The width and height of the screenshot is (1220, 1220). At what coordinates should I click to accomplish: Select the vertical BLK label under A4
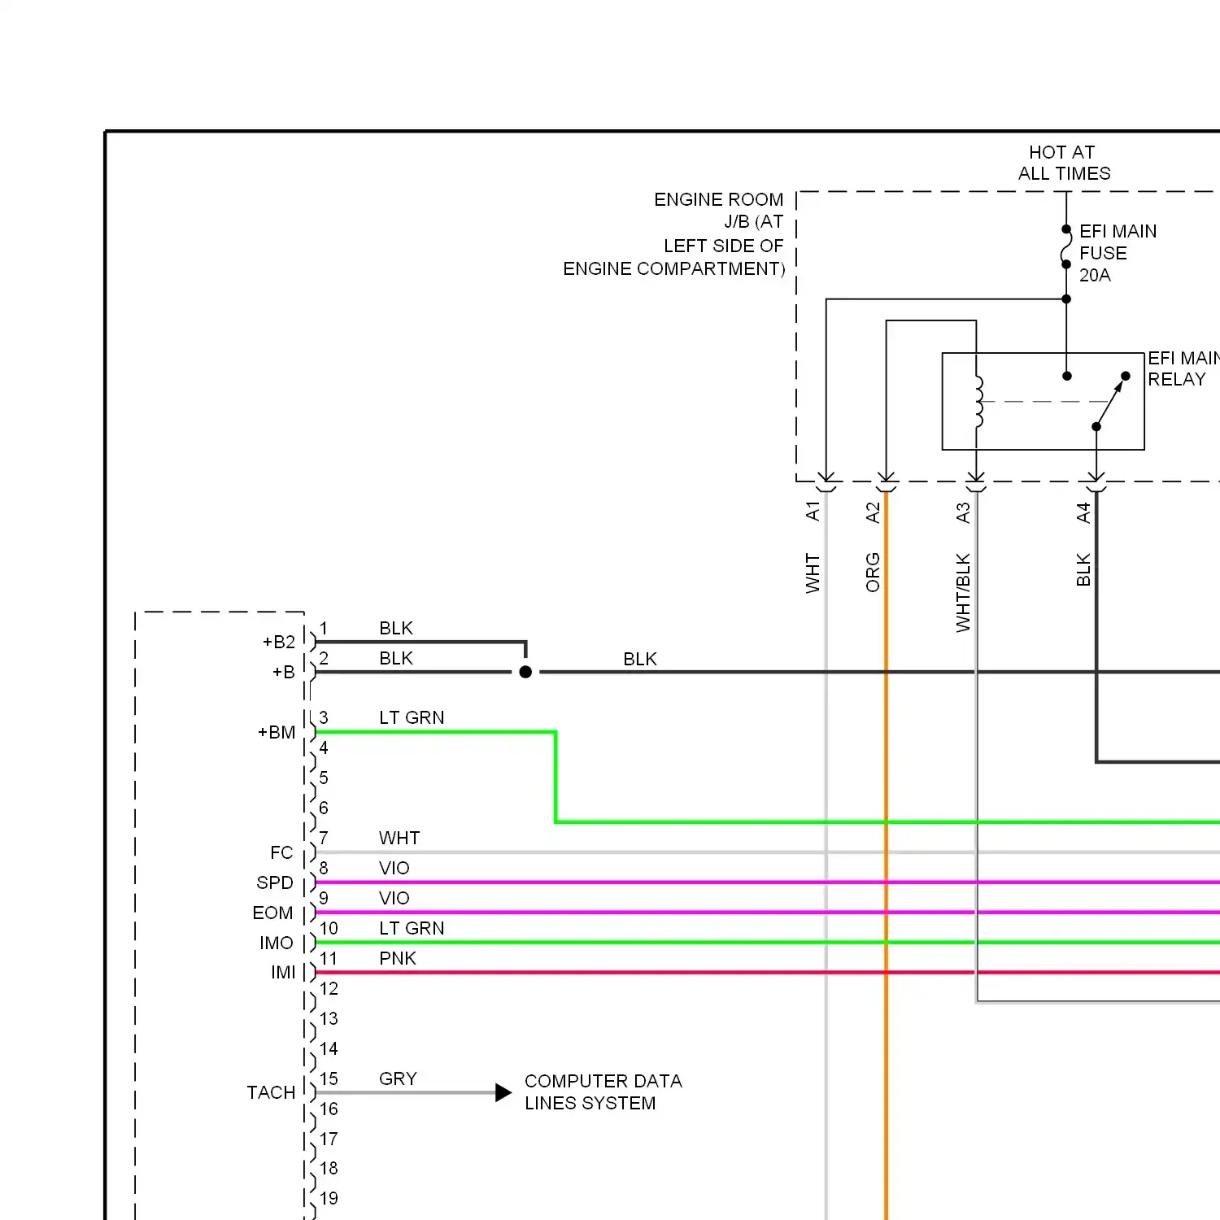(1083, 570)
